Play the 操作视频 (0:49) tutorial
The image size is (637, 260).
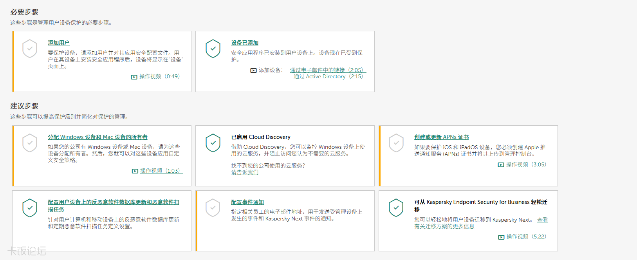pos(161,76)
